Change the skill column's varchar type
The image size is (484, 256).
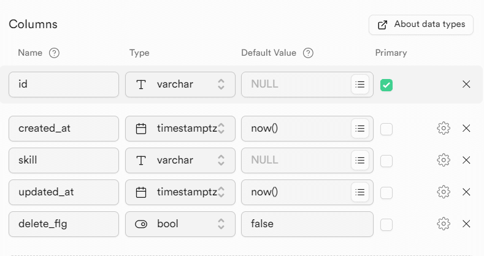pyautogui.click(x=180, y=160)
